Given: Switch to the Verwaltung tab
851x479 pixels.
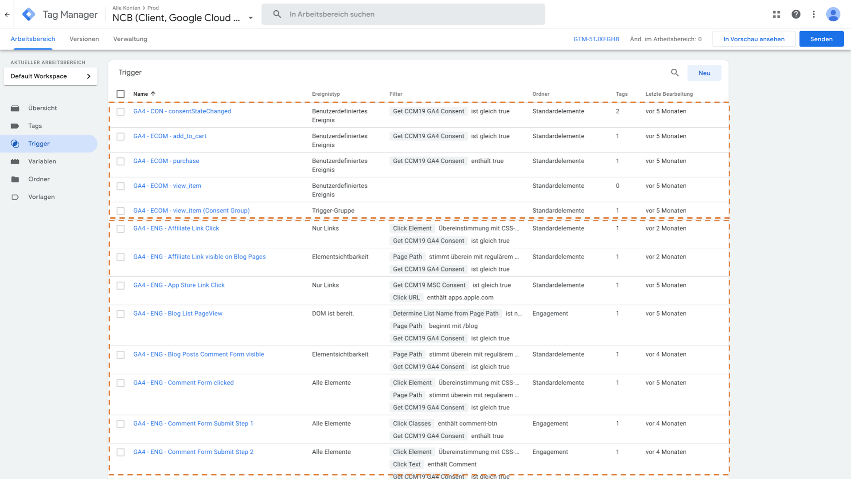Looking at the screenshot, I should (130, 39).
